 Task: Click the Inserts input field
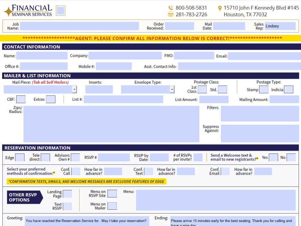click(x=99, y=89)
